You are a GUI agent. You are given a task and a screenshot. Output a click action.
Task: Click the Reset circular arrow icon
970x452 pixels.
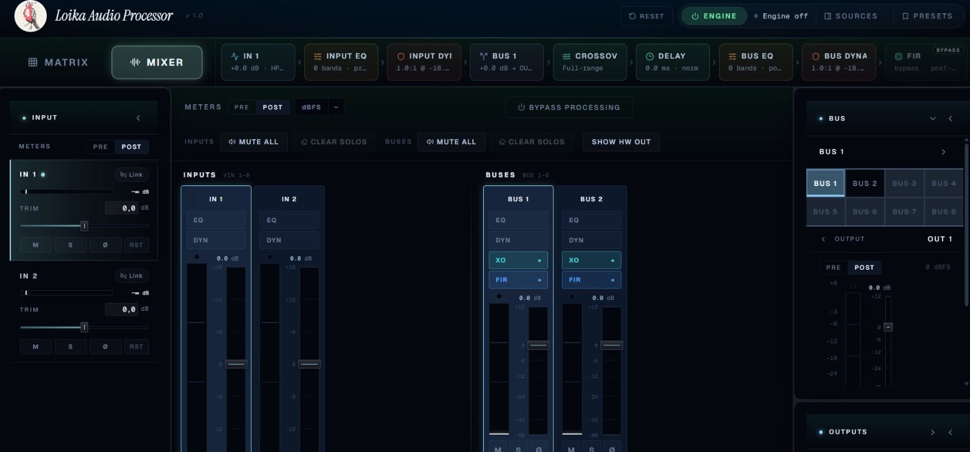tap(632, 16)
